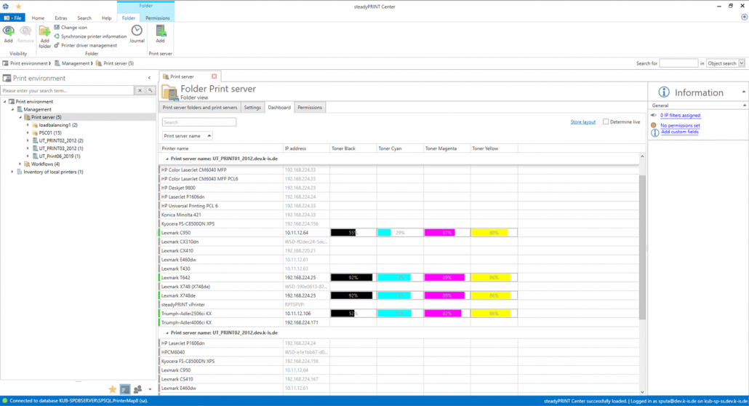Collapse the Information panel arrow
The height and width of the screenshot is (406, 749).
(x=743, y=92)
